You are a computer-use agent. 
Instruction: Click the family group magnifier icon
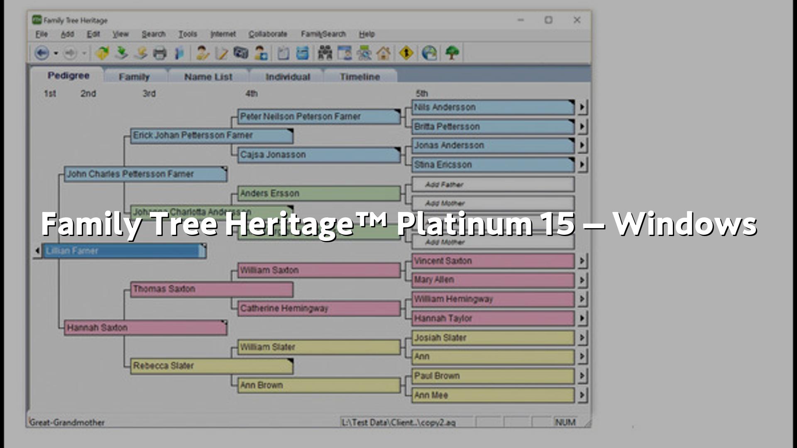pos(364,53)
